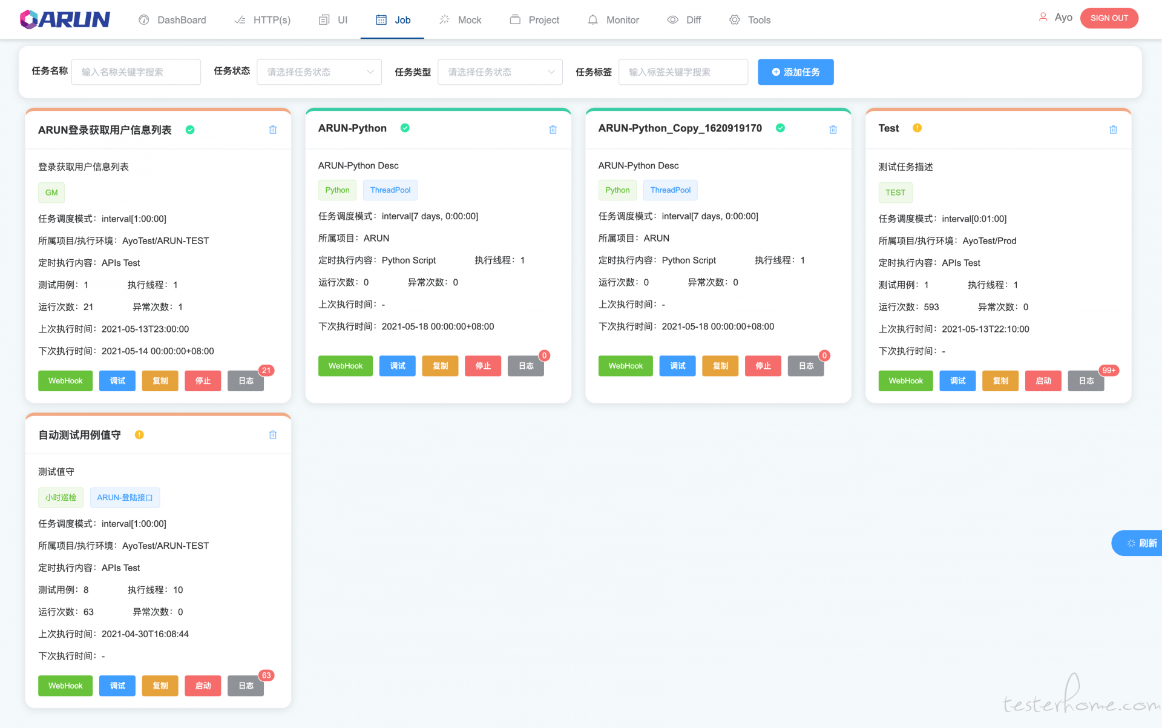
Task: Go to the HTTP(s) tab
Action: [x=263, y=20]
